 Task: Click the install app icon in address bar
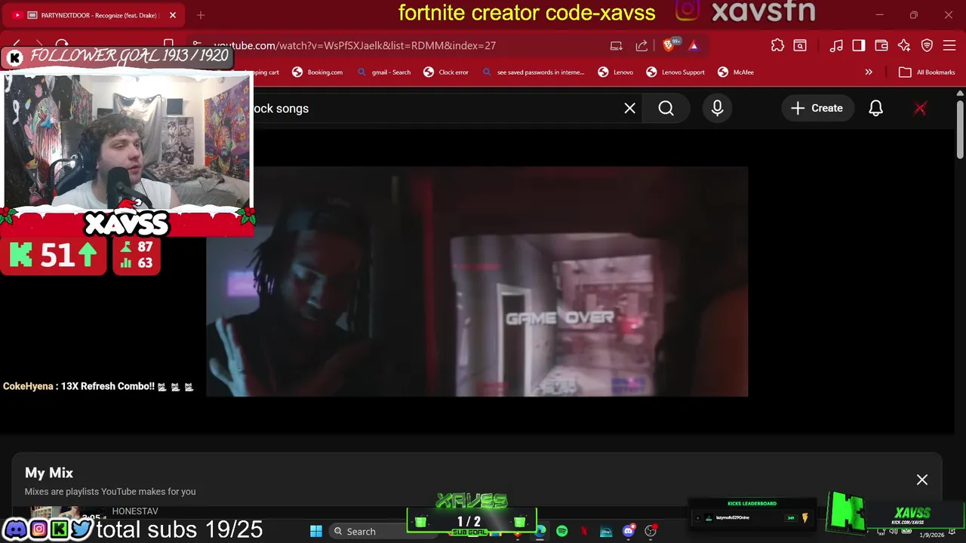617,45
